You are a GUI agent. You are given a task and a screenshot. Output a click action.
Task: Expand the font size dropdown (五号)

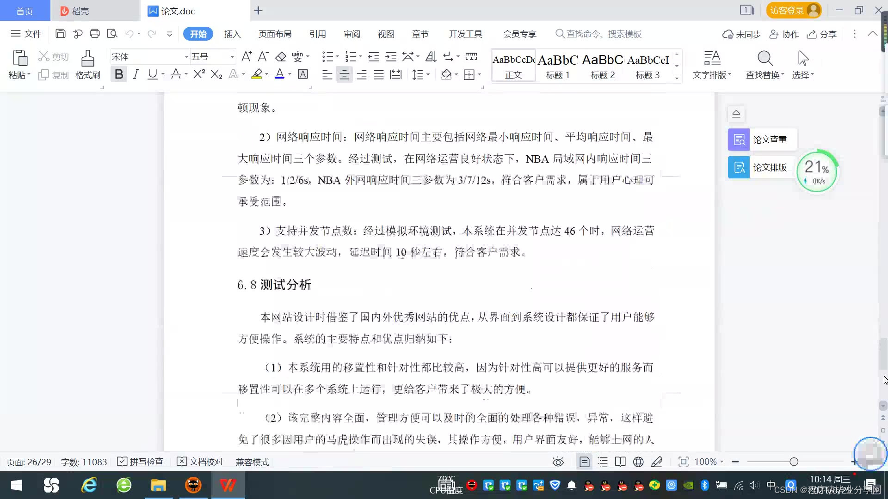coord(232,57)
